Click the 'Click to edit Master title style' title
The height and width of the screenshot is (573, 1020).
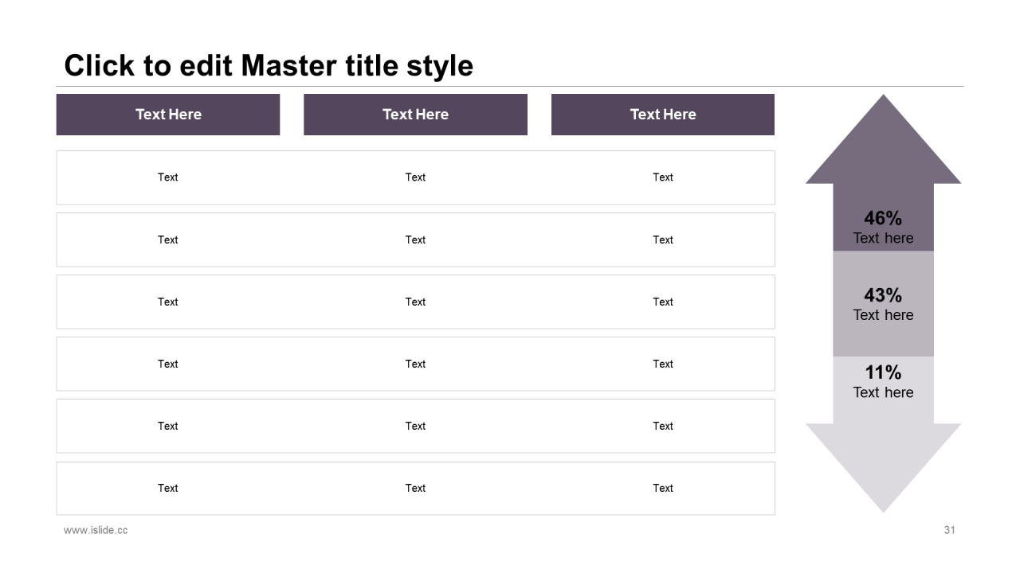point(269,65)
